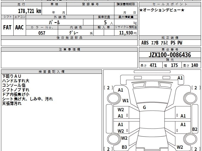
Task: Click the 純正装備 header
Action: click(x=170, y=37)
